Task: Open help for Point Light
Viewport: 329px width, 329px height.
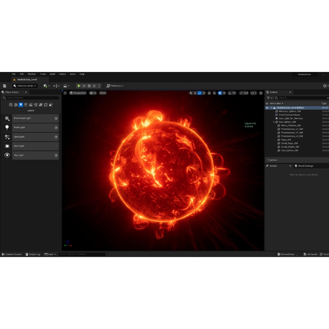Action: point(56,128)
